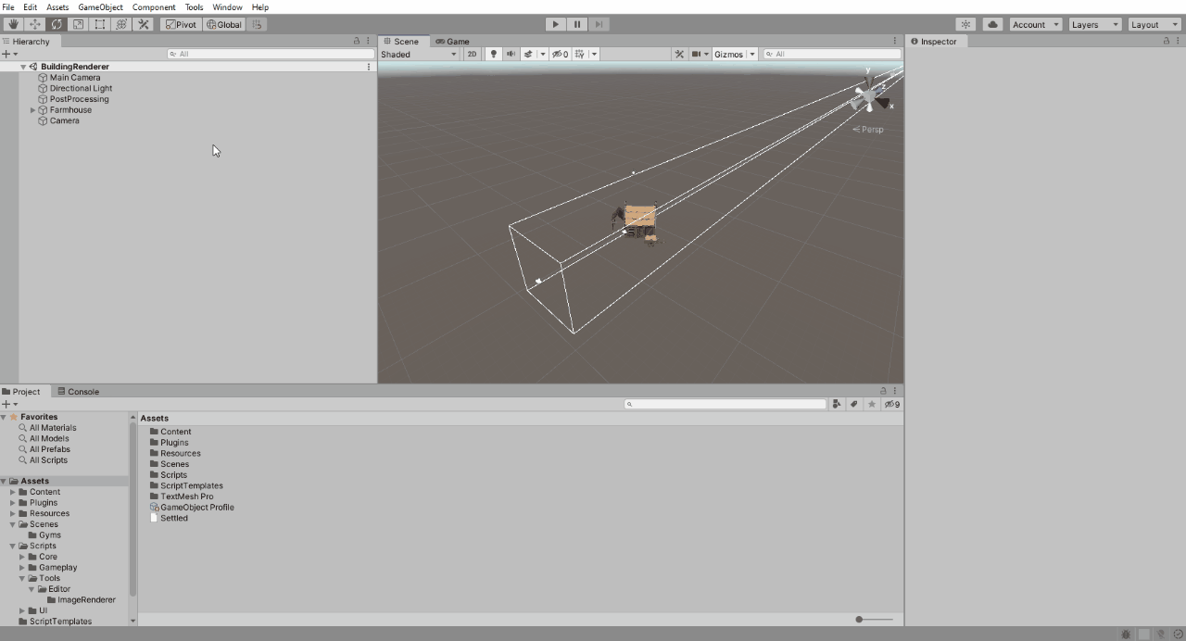Click BuildingRenderer scene options (three dots)
The width and height of the screenshot is (1186, 641).
tap(369, 67)
